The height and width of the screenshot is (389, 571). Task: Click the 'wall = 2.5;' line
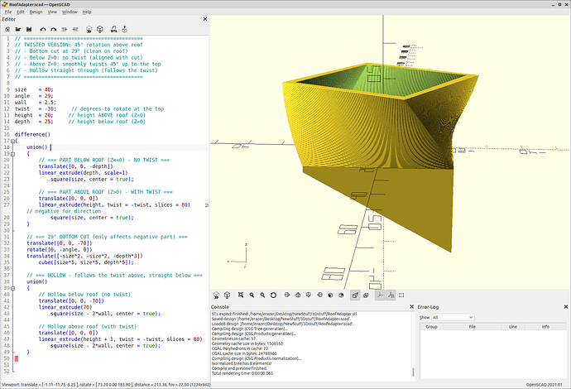click(36, 103)
